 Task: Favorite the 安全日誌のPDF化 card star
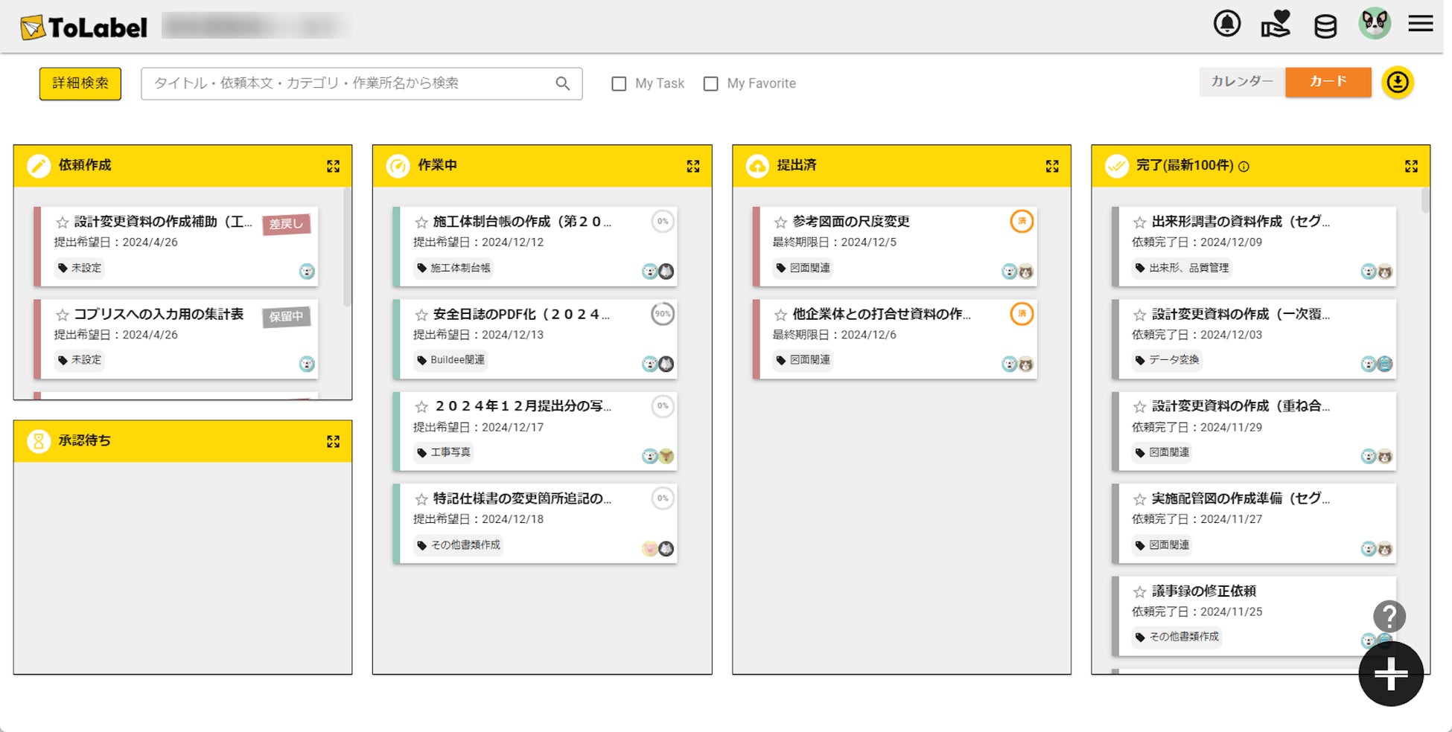coord(421,315)
